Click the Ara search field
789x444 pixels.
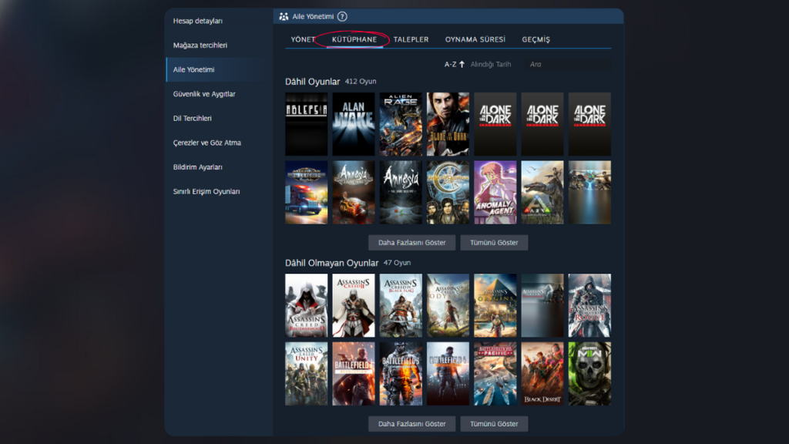(x=568, y=65)
